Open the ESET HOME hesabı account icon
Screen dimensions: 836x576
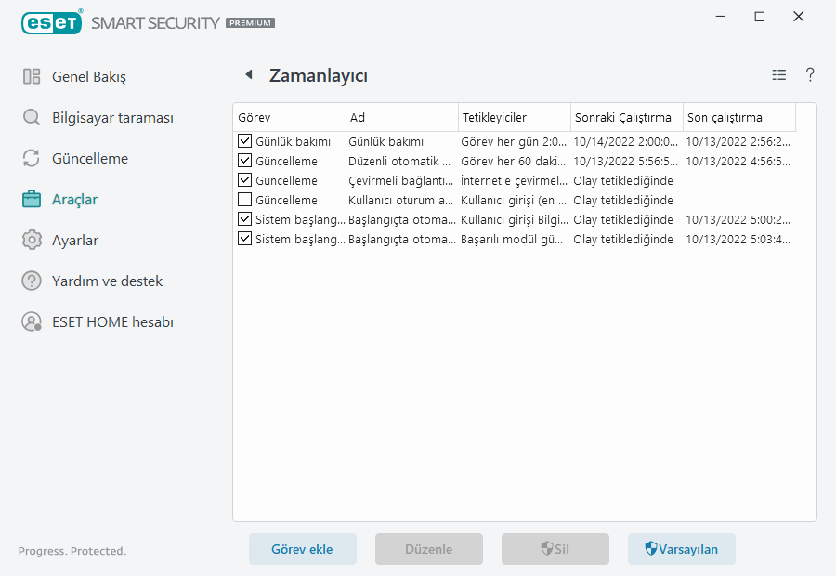click(32, 321)
